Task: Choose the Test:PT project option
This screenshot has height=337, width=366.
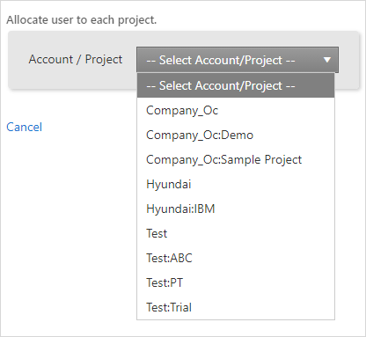Action: [236, 282]
